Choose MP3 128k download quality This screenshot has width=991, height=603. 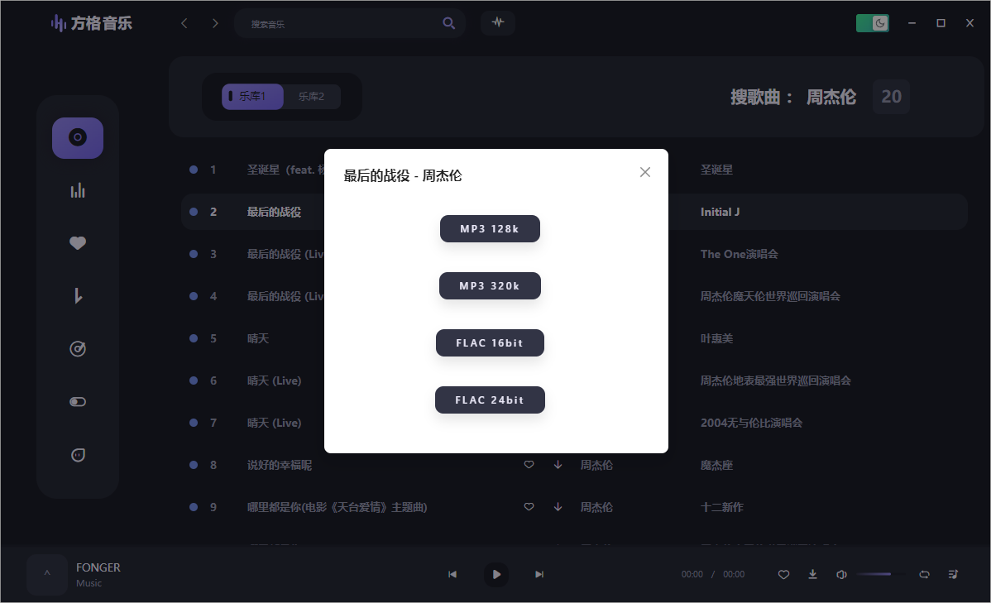[490, 229]
